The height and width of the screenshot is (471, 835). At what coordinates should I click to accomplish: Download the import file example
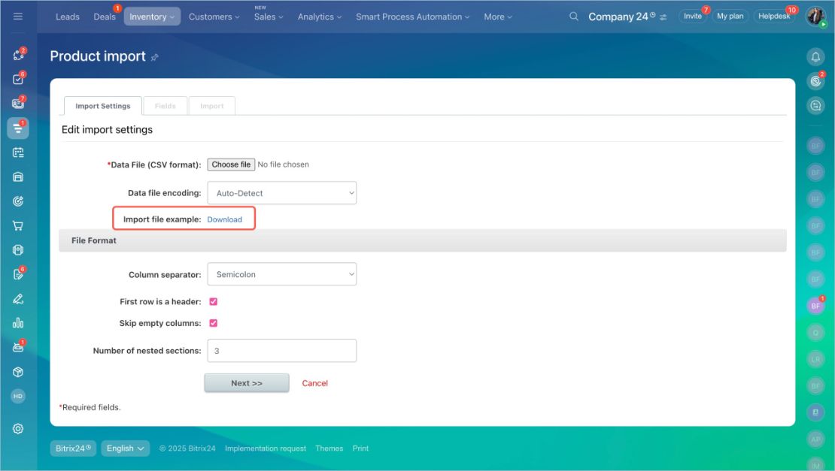click(224, 219)
